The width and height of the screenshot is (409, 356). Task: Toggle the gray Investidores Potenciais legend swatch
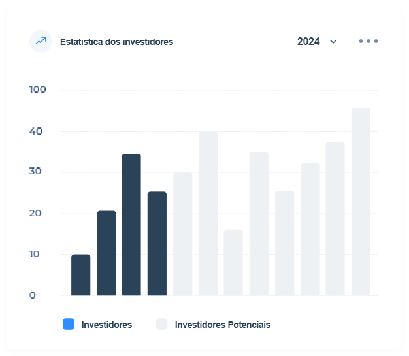pyautogui.click(x=161, y=324)
